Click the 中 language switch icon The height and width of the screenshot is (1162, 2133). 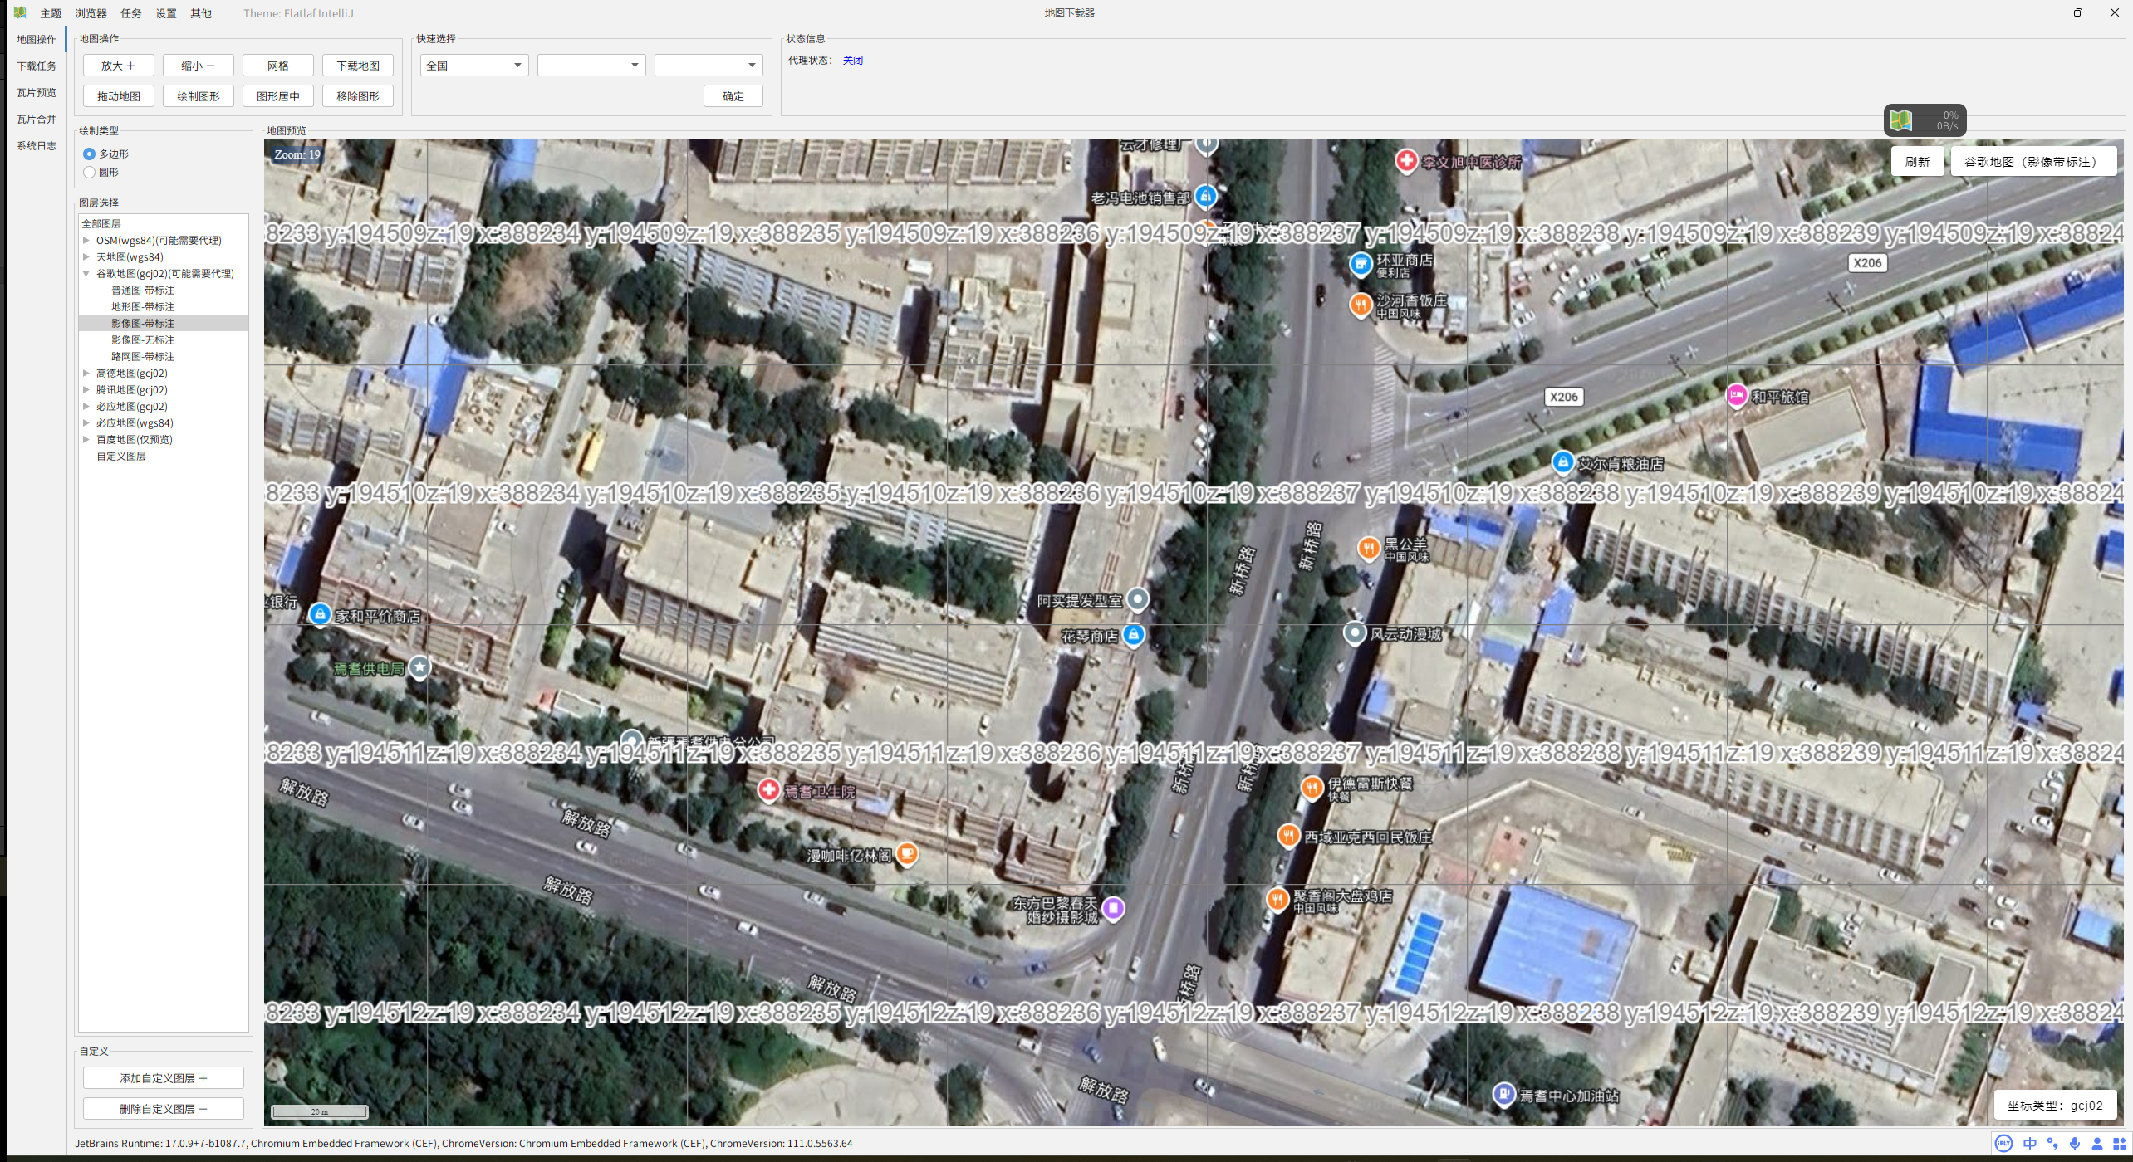tap(2030, 1144)
